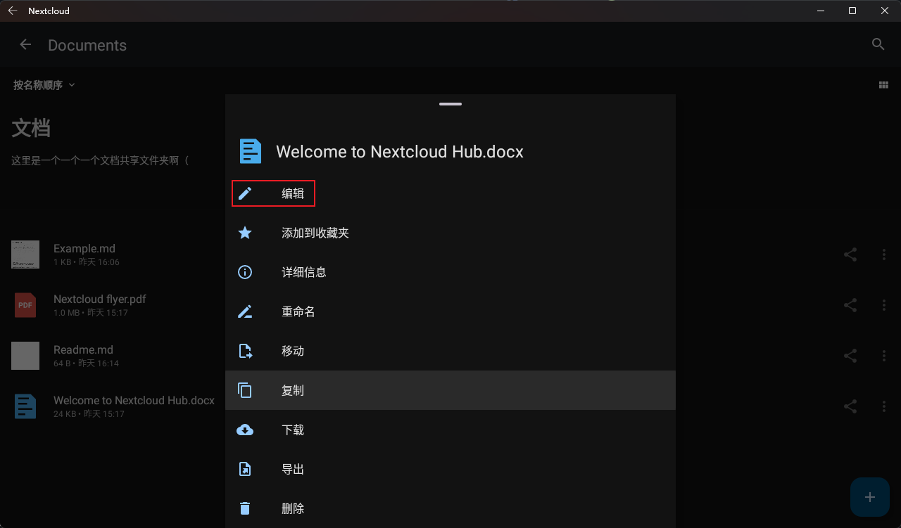Screen dimensions: 901x528
Task: Click the window title bar back arrow
Action: point(13,11)
